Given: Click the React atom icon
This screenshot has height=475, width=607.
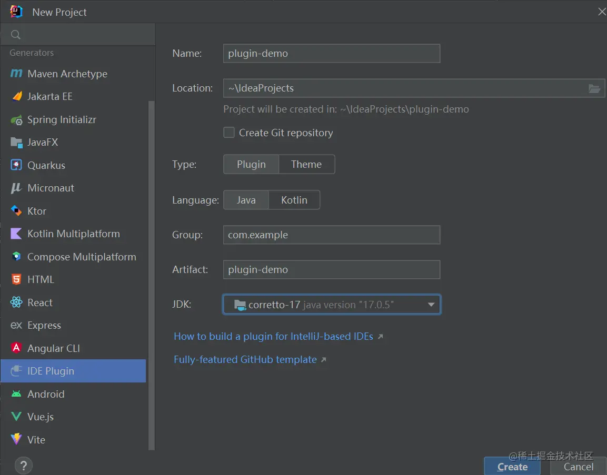Looking at the screenshot, I should click(x=16, y=302).
